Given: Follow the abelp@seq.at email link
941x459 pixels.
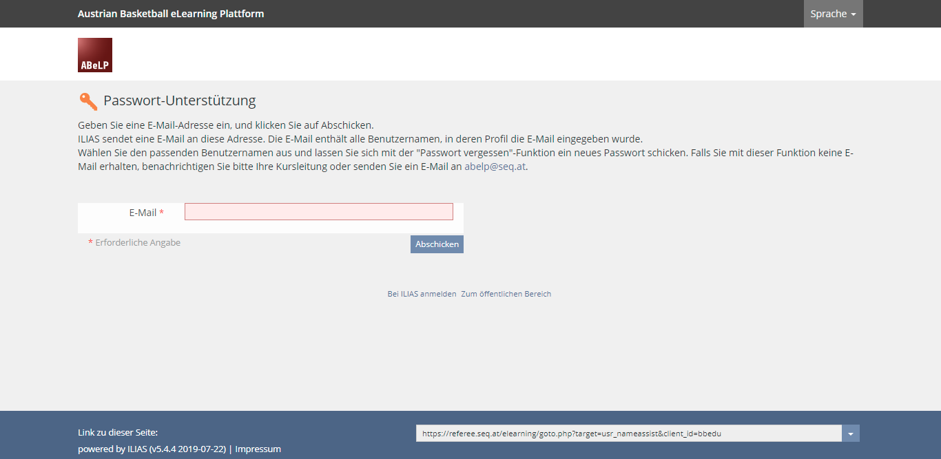Looking at the screenshot, I should [495, 167].
